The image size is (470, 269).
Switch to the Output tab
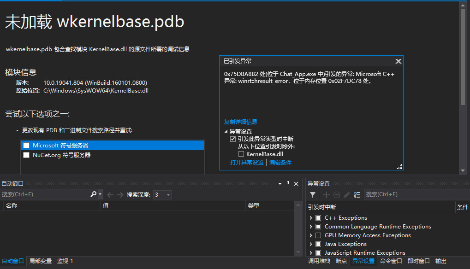[440, 261]
